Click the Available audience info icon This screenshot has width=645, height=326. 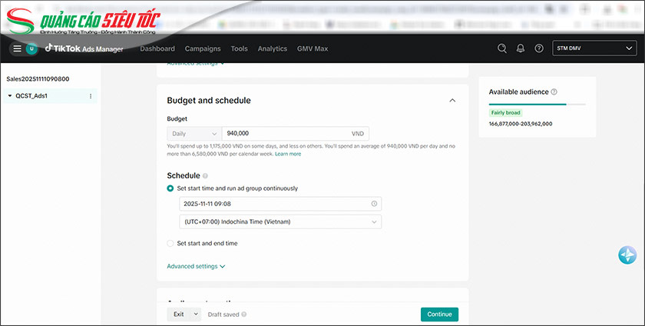[x=554, y=92]
